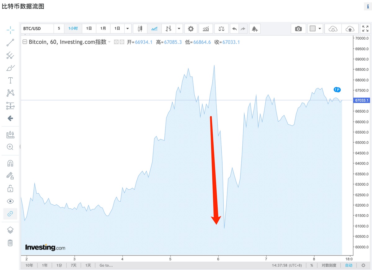Image resolution: width=372 pixels, height=270 pixels.
Task: Click the 10年 time range button
Action: point(29,265)
